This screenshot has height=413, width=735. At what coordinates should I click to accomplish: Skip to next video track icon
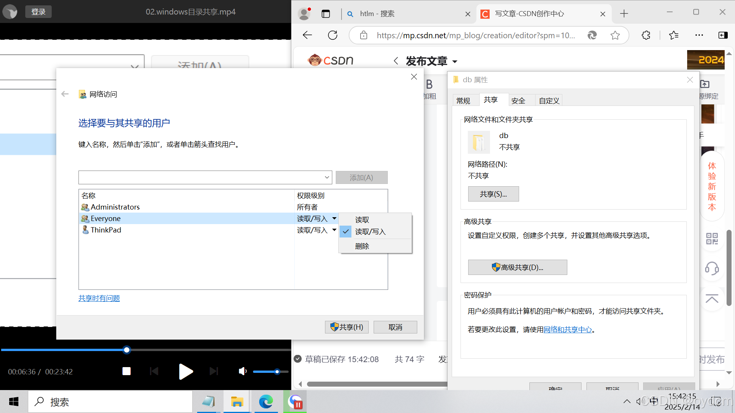pos(214,371)
